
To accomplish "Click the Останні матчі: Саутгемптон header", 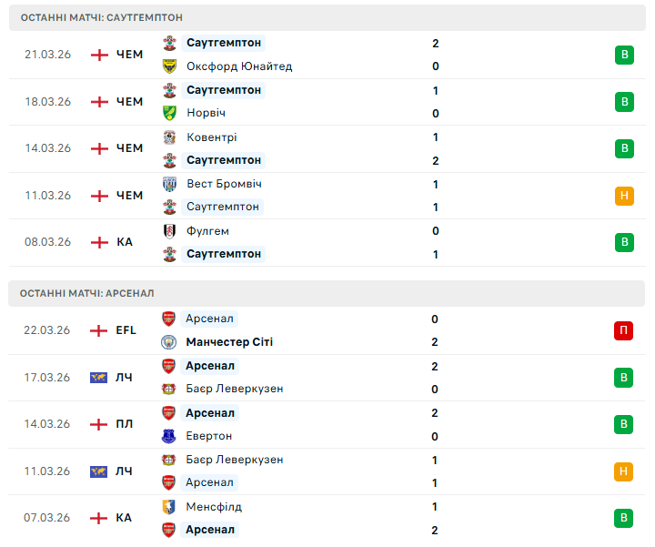I will pos(101,17).
